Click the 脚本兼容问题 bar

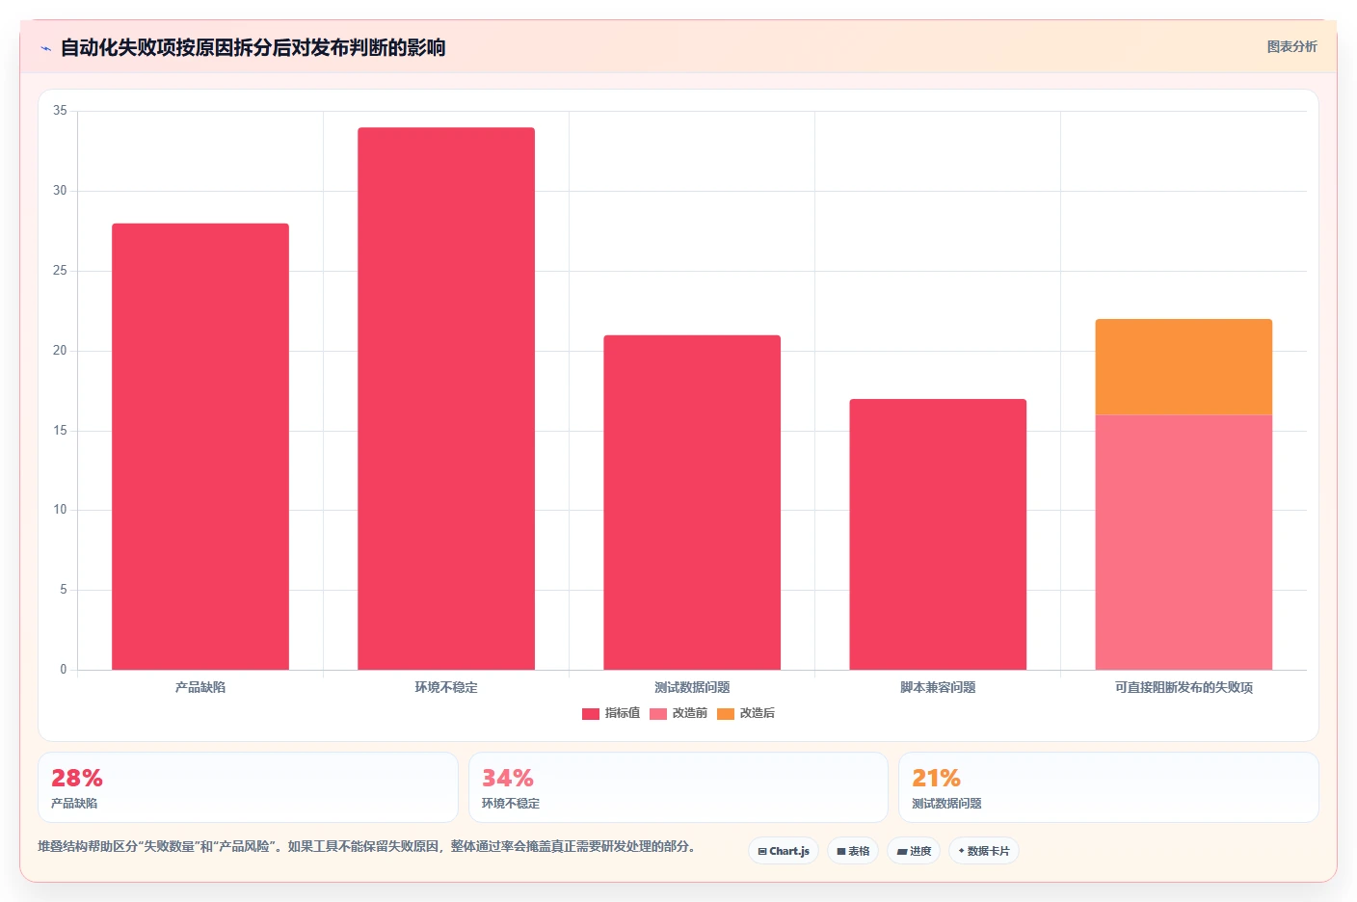pyautogui.click(x=938, y=534)
